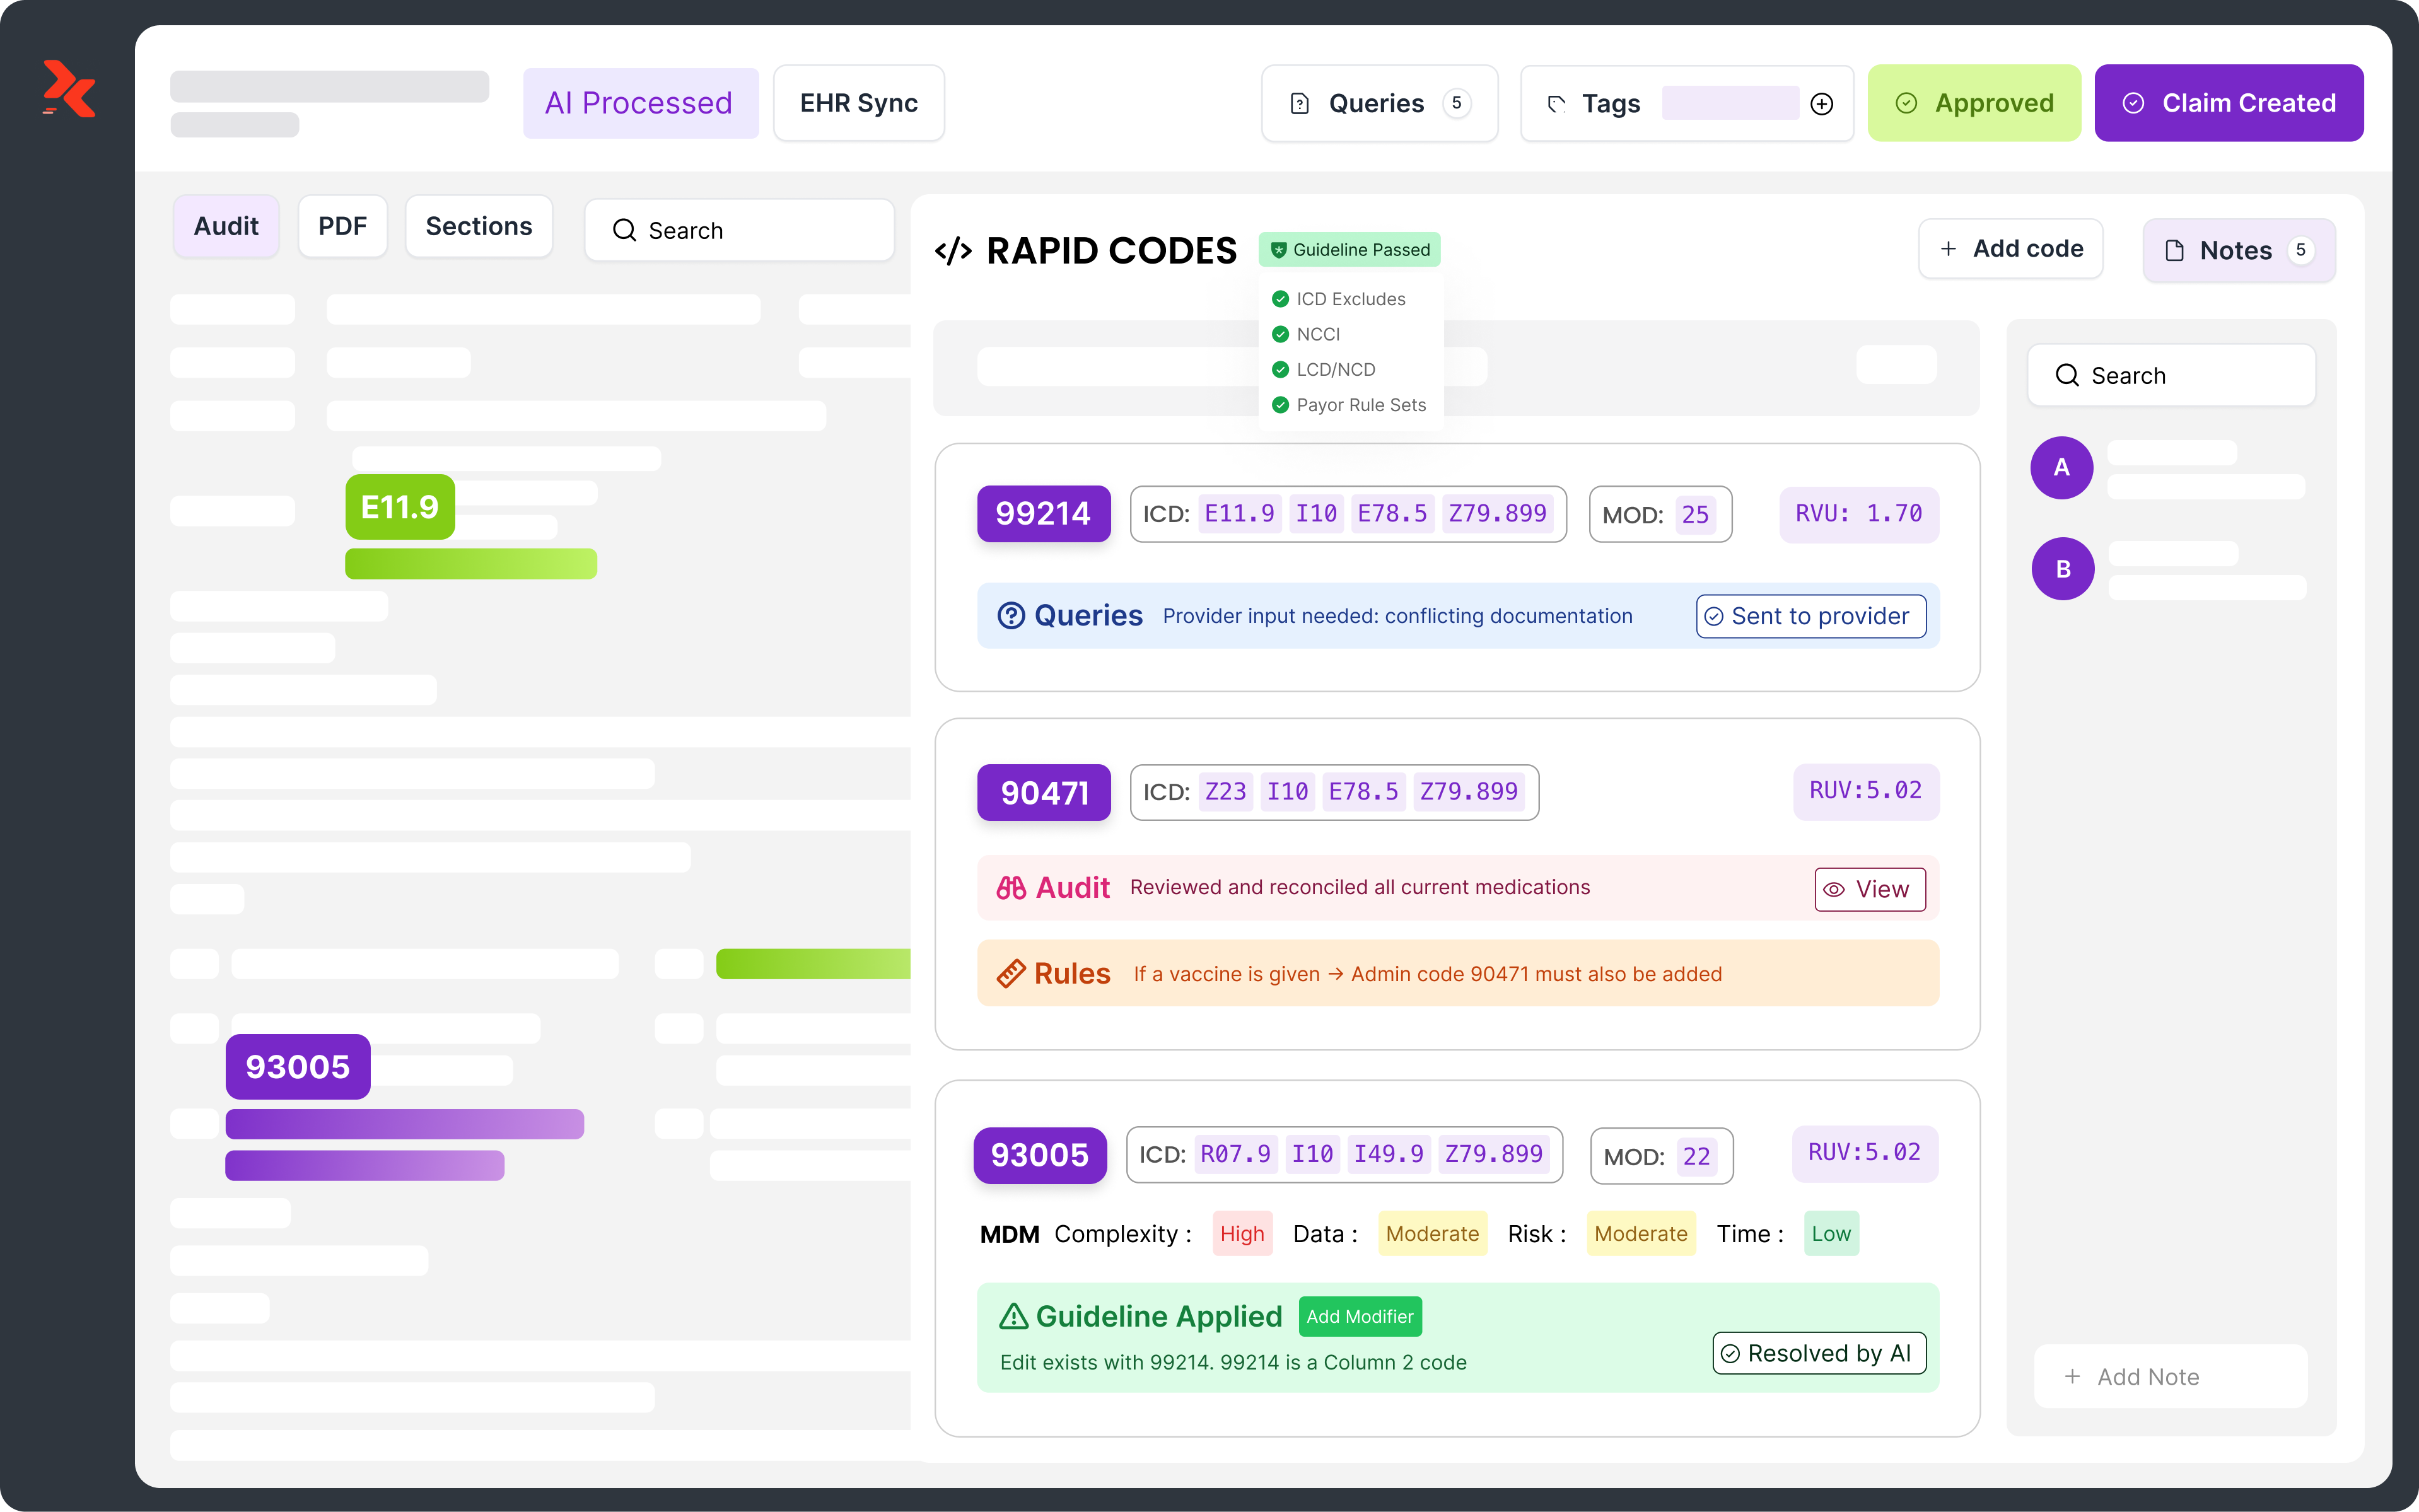The image size is (2419, 1512).
Task: Click the Sent to provider button
Action: pos(1810,616)
